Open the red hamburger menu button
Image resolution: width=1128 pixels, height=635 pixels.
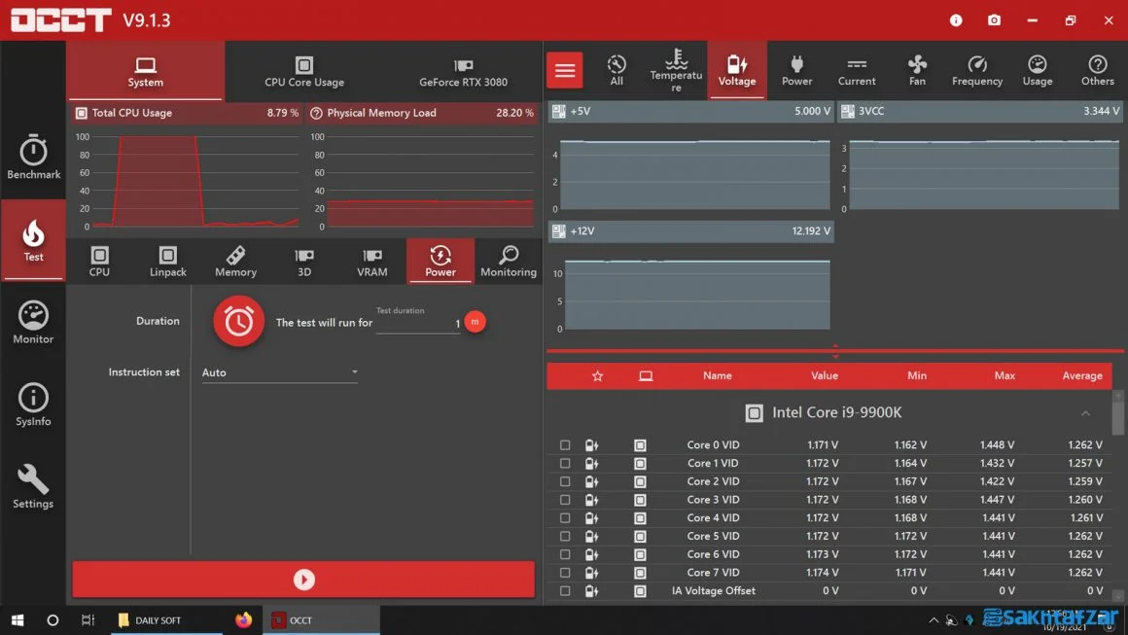[565, 70]
